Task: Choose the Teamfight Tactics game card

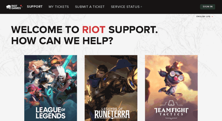Action: click(171, 88)
